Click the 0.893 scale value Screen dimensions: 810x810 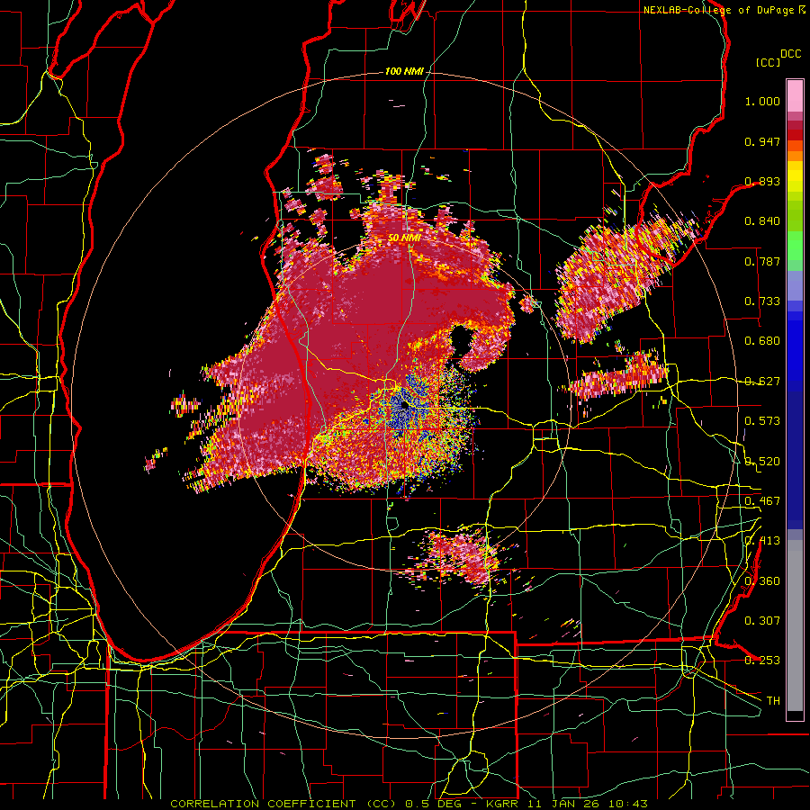tap(762, 181)
